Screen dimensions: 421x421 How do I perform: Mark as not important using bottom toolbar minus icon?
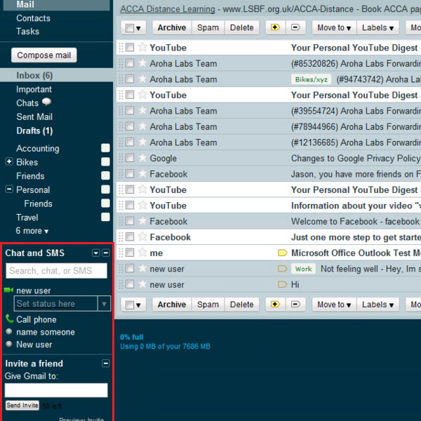(x=295, y=305)
